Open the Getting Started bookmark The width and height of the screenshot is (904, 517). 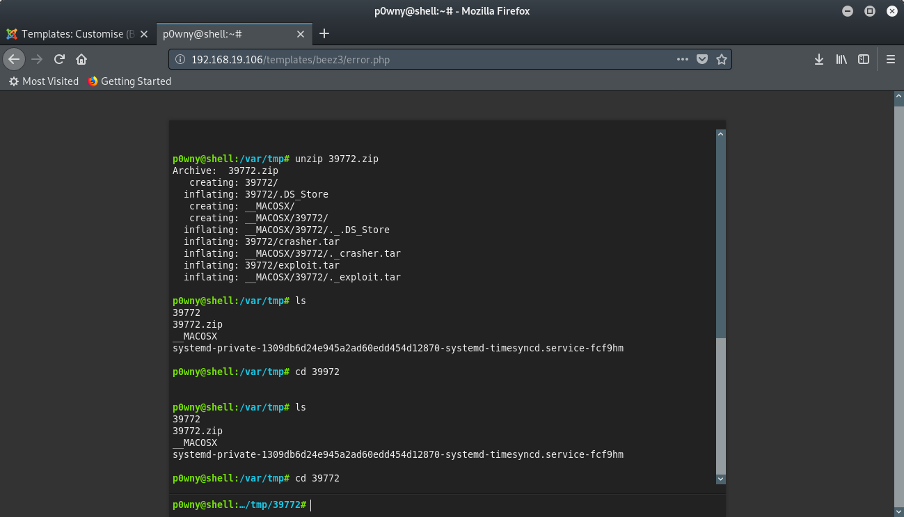(129, 81)
